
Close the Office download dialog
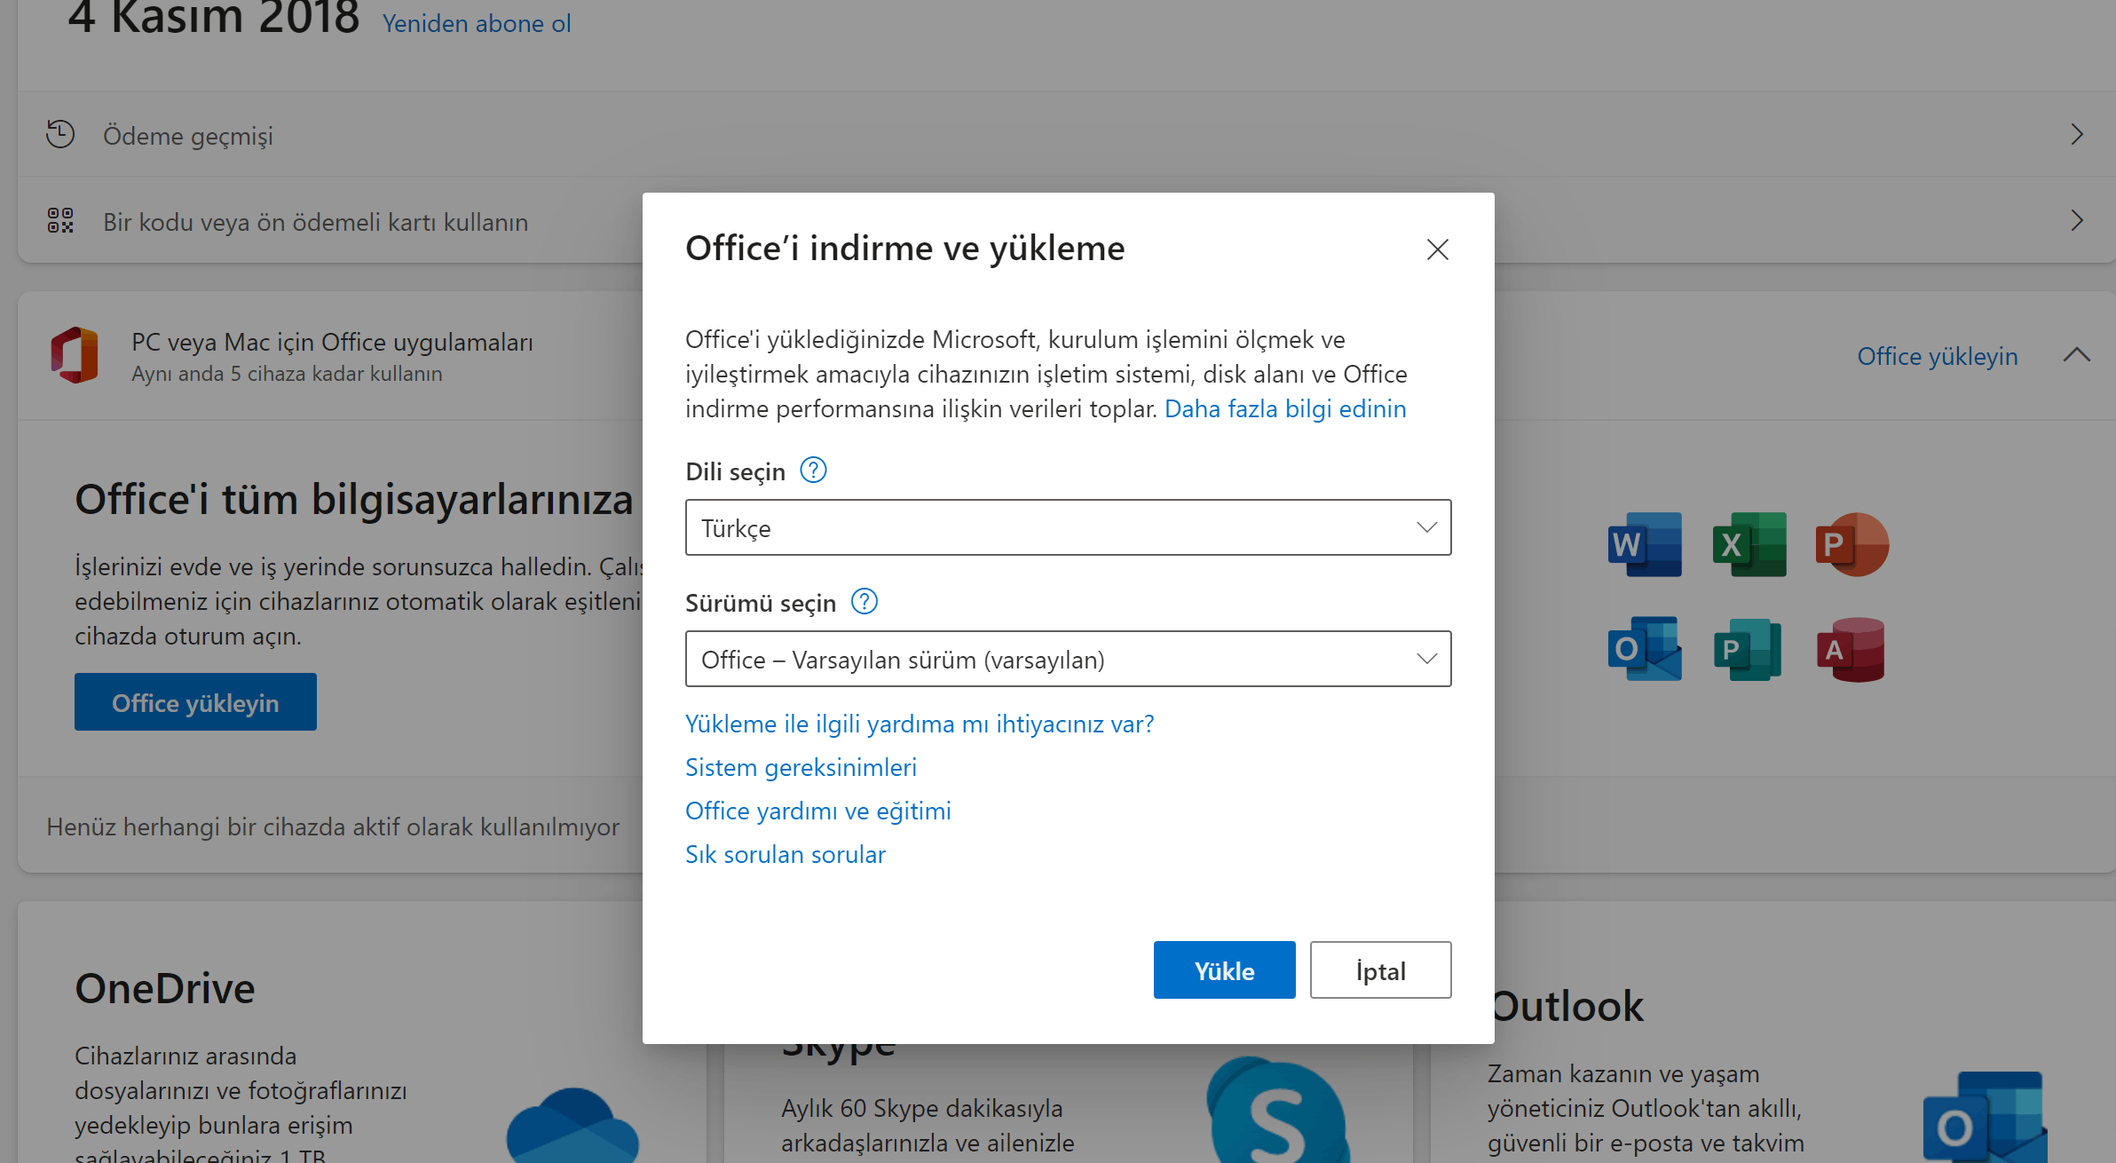[x=1437, y=249]
